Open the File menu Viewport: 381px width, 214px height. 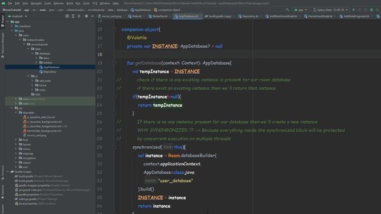pos(10,4)
